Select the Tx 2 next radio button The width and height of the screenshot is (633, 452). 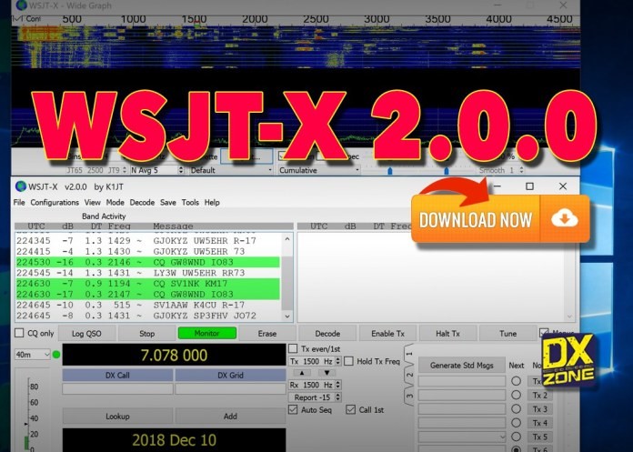(516, 395)
